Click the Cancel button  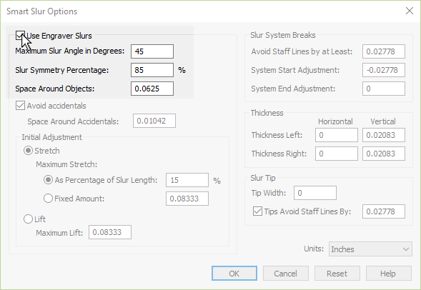(x=286, y=274)
